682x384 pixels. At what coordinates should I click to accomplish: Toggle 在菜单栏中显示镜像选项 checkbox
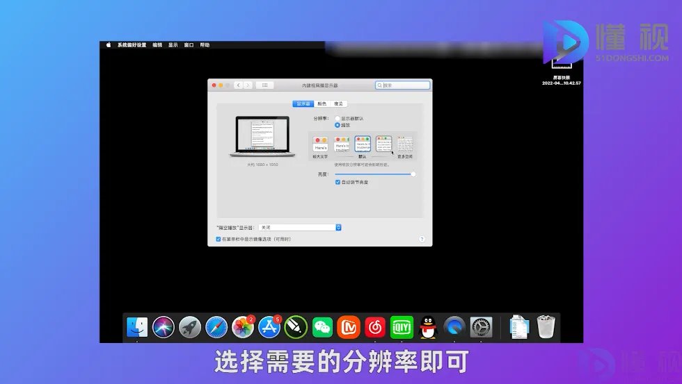[x=219, y=239]
